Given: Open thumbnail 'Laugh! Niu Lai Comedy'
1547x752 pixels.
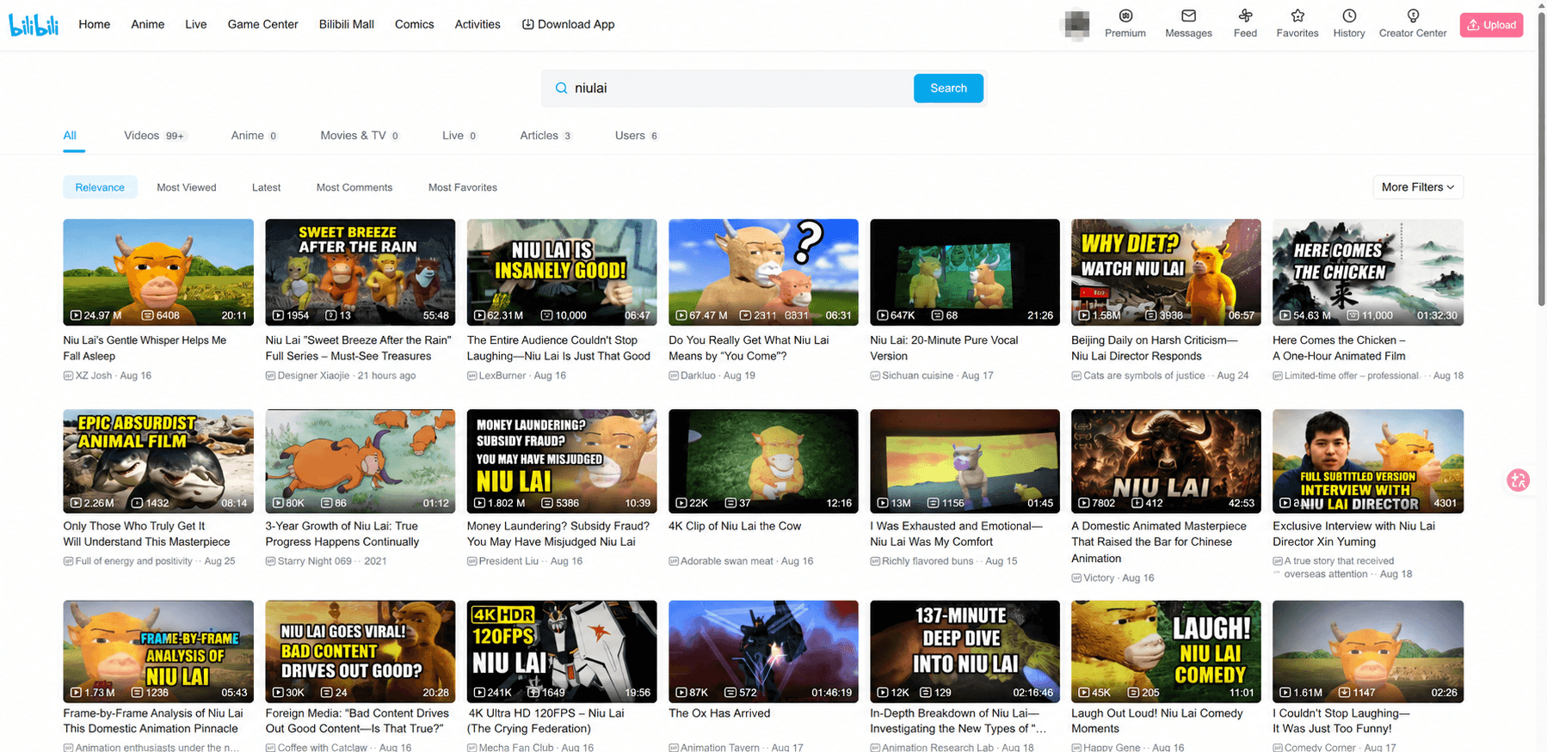Looking at the screenshot, I should 1166,651.
